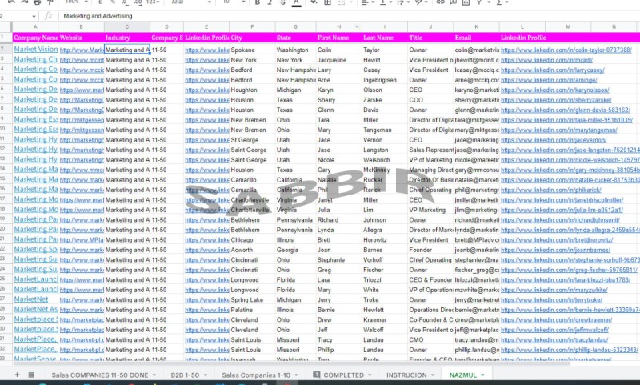Switch to the COMPLETED sheet tab

click(x=343, y=375)
